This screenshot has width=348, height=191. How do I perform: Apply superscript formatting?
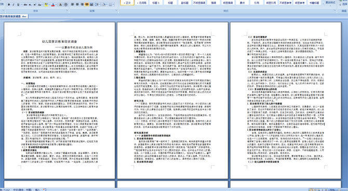[x=35, y=5]
